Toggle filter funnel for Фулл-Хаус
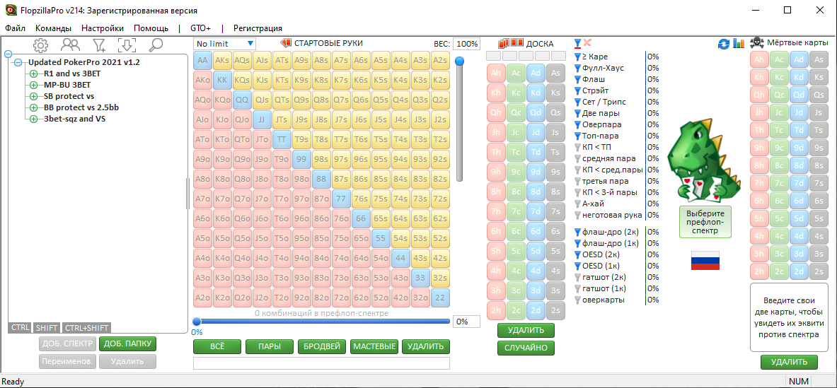 [577, 68]
